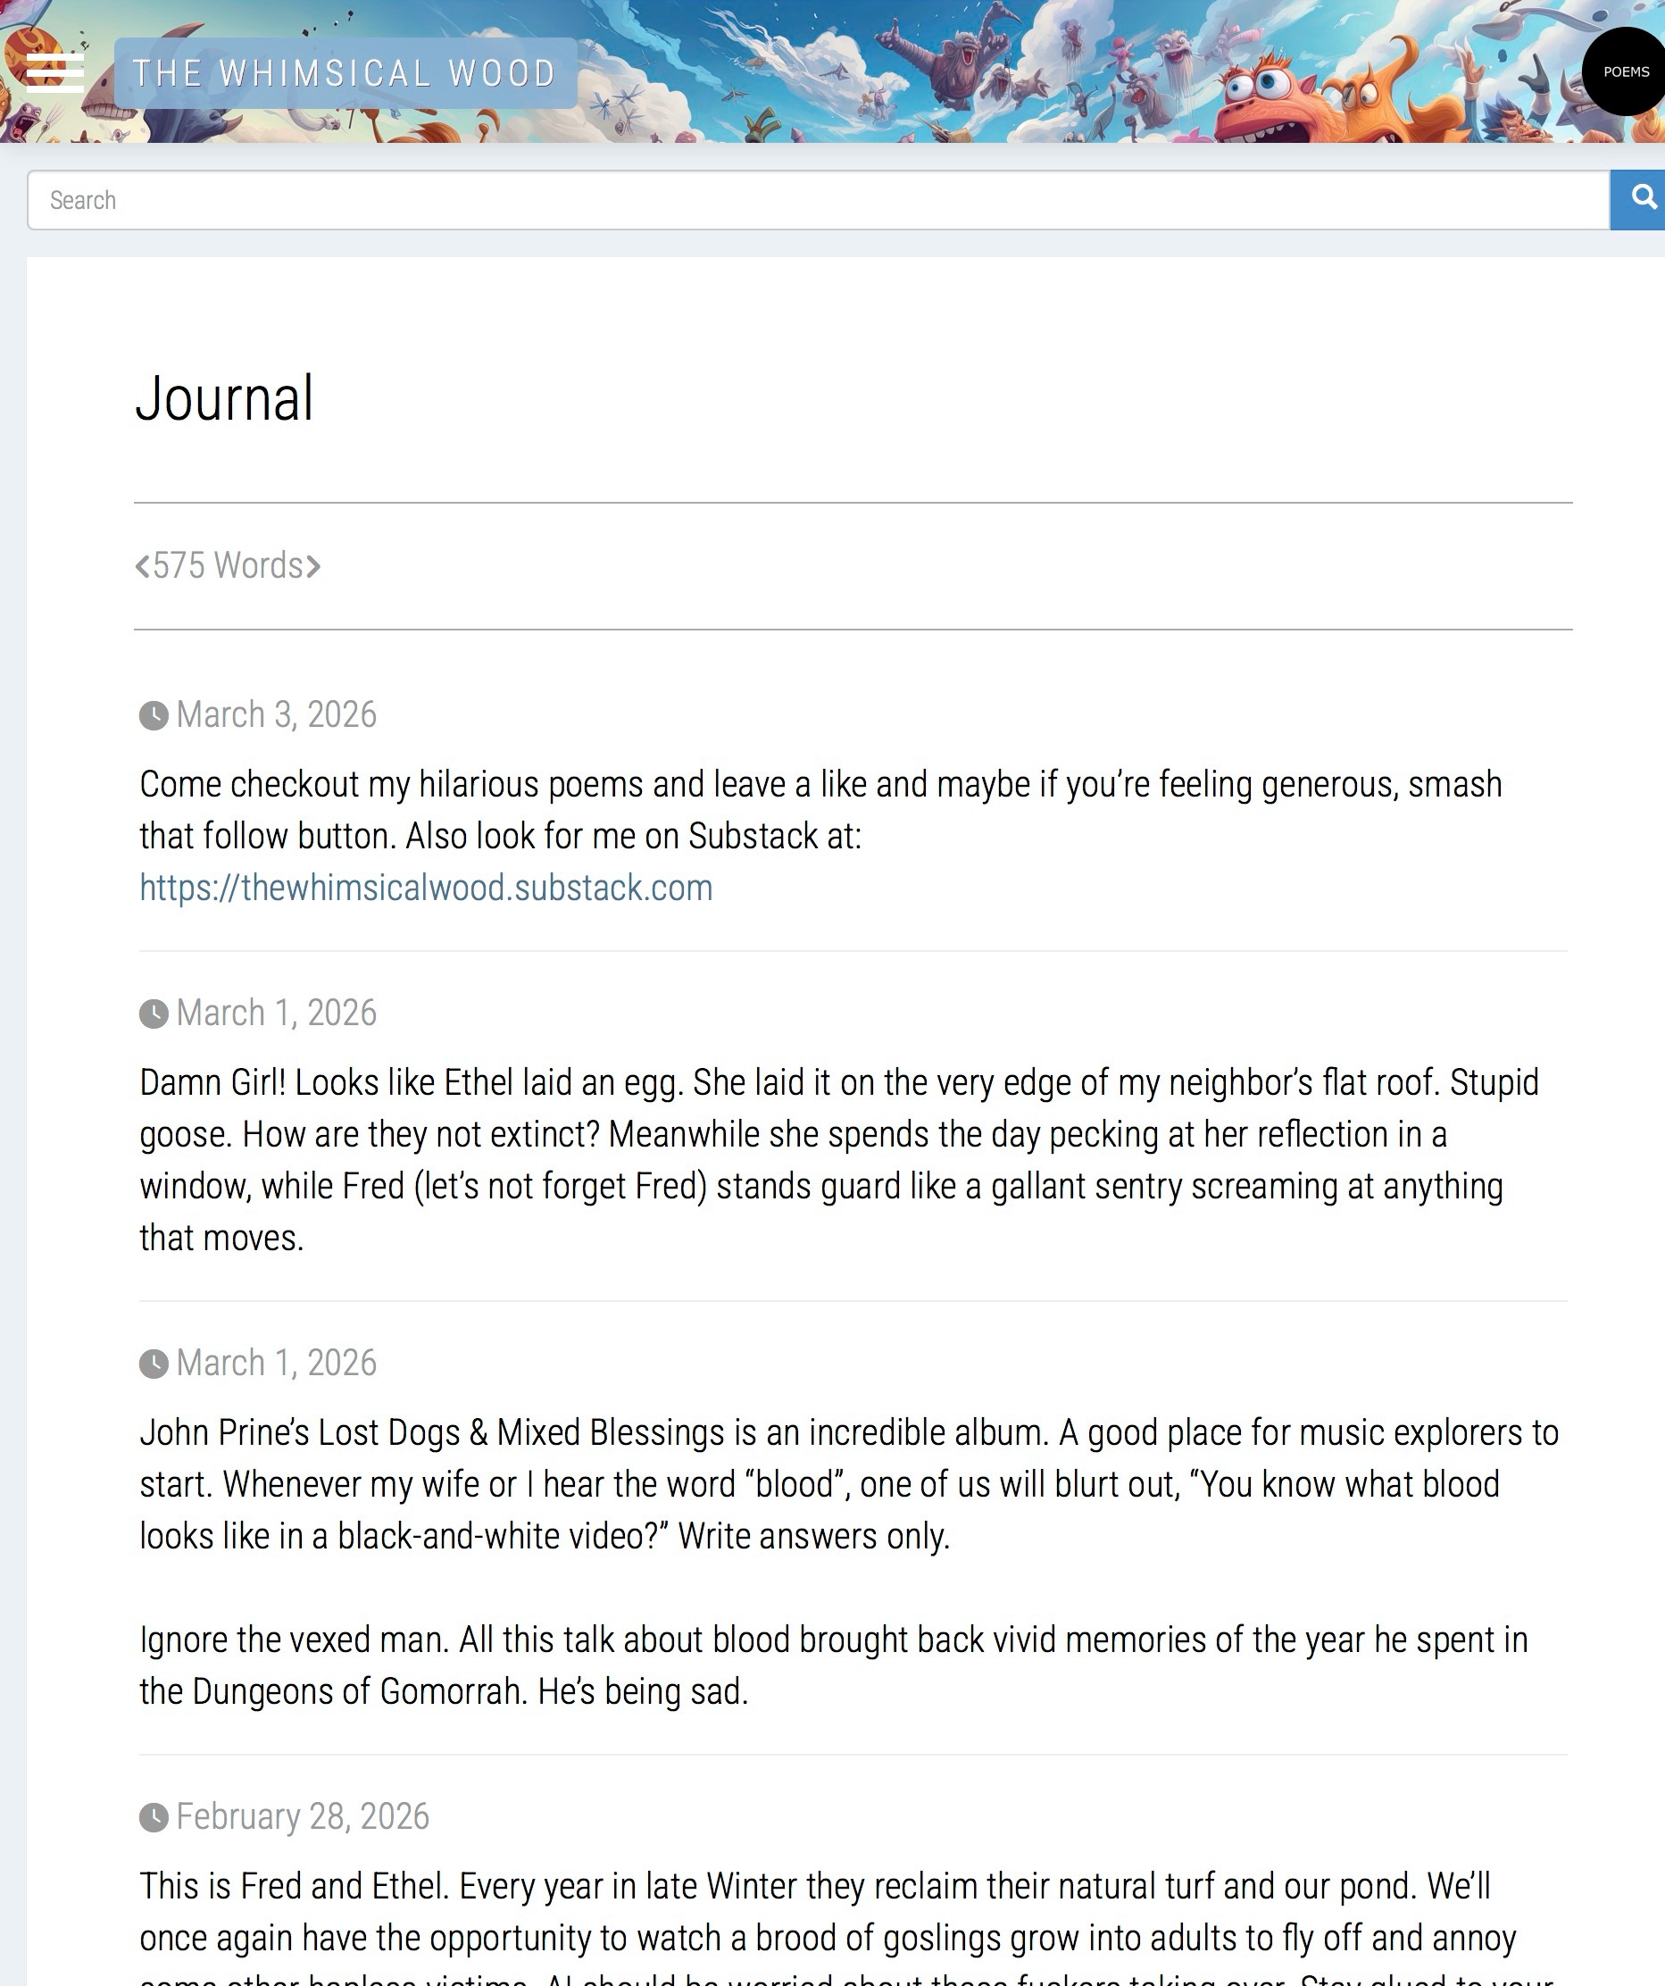Click the March 1, 2026 date above the John Prine post
This screenshot has width=1665, height=1986.
(x=276, y=1363)
